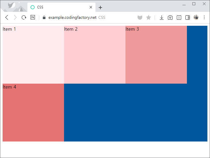This screenshot has width=210, height=158.
Task: Reload the current page
Action: pyautogui.click(x=24, y=17)
